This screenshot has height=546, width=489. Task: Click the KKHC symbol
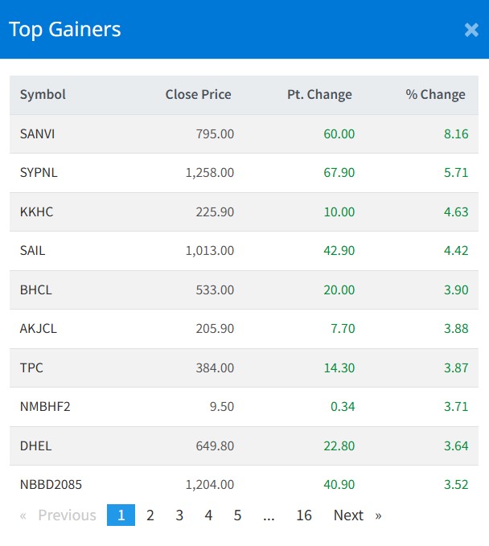36,211
